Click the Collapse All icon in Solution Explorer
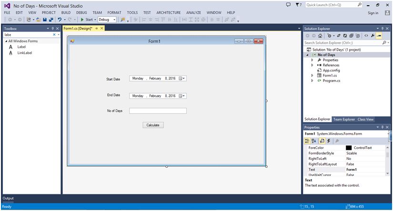The height and width of the screenshot is (211, 393). 352,36
